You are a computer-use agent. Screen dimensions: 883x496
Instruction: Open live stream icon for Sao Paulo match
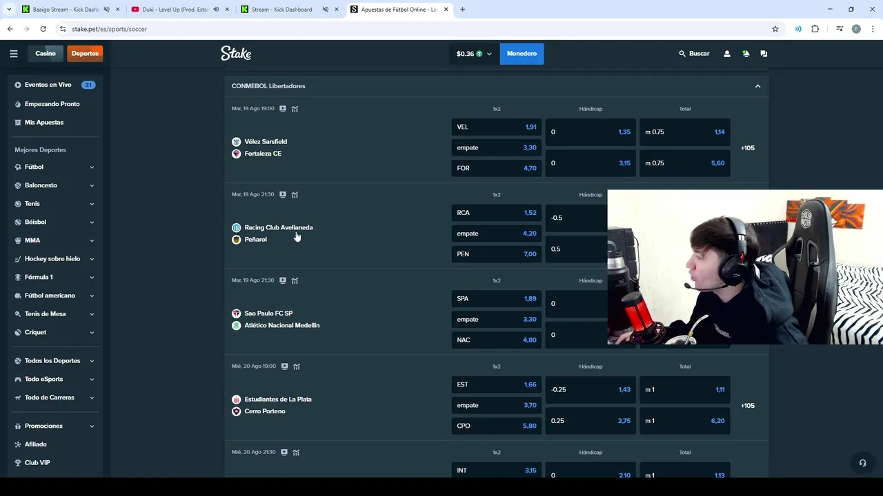tap(283, 280)
